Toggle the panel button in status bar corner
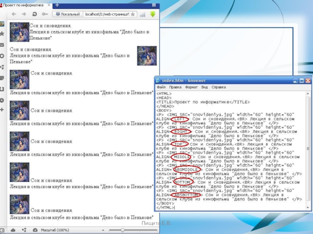The height and width of the screenshot is (234, 313). [3, 230]
